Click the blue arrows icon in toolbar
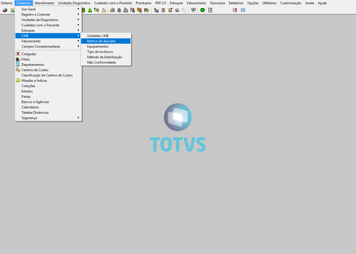Image resolution: width=356 pixels, height=254 pixels. point(243,10)
